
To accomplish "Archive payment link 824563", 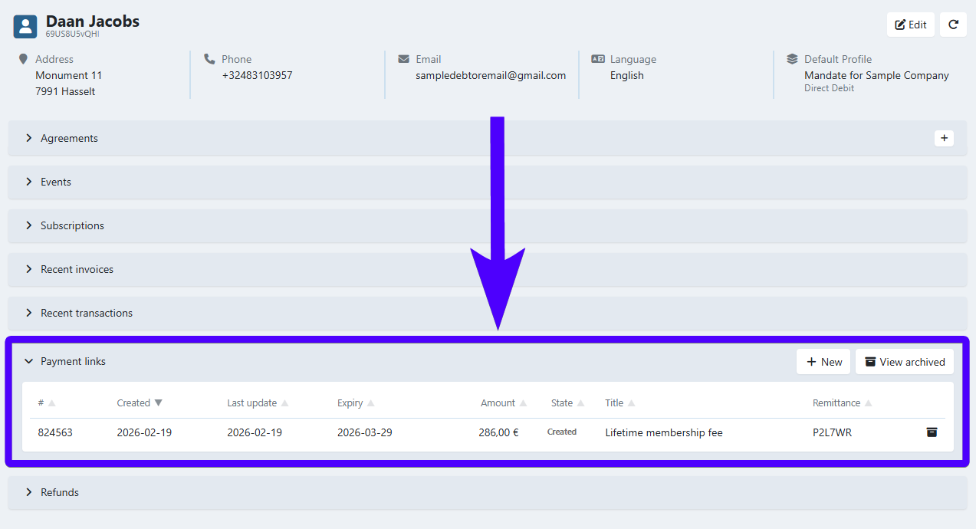I will pyautogui.click(x=932, y=432).
